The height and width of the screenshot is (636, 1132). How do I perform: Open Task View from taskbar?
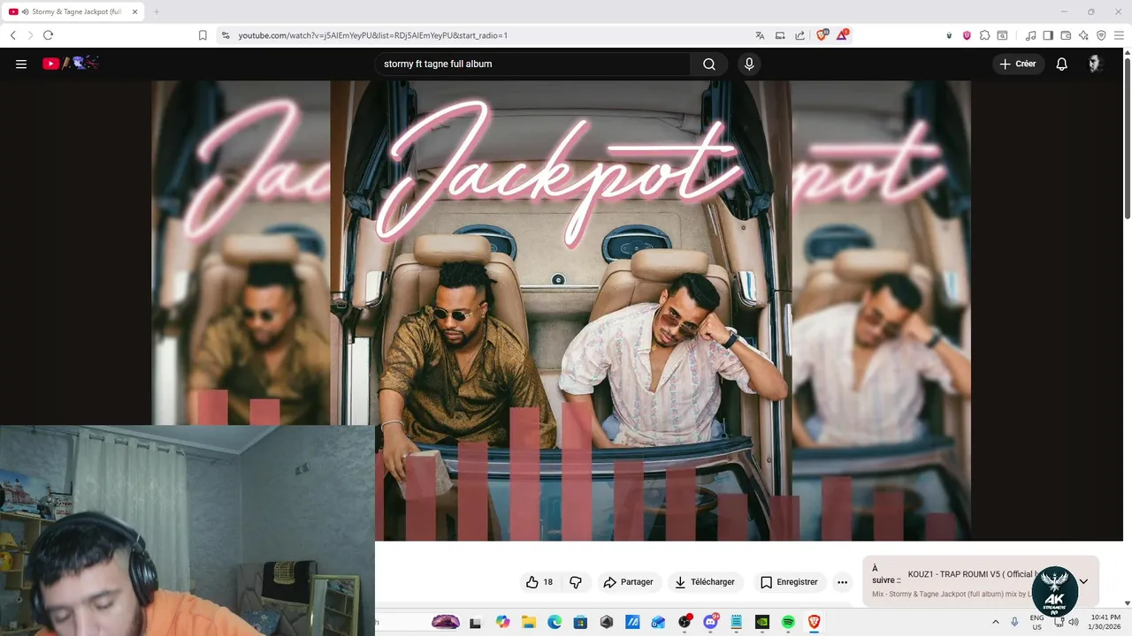tap(476, 622)
